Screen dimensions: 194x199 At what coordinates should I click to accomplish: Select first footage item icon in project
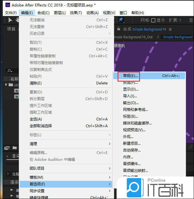[x=16, y=91]
